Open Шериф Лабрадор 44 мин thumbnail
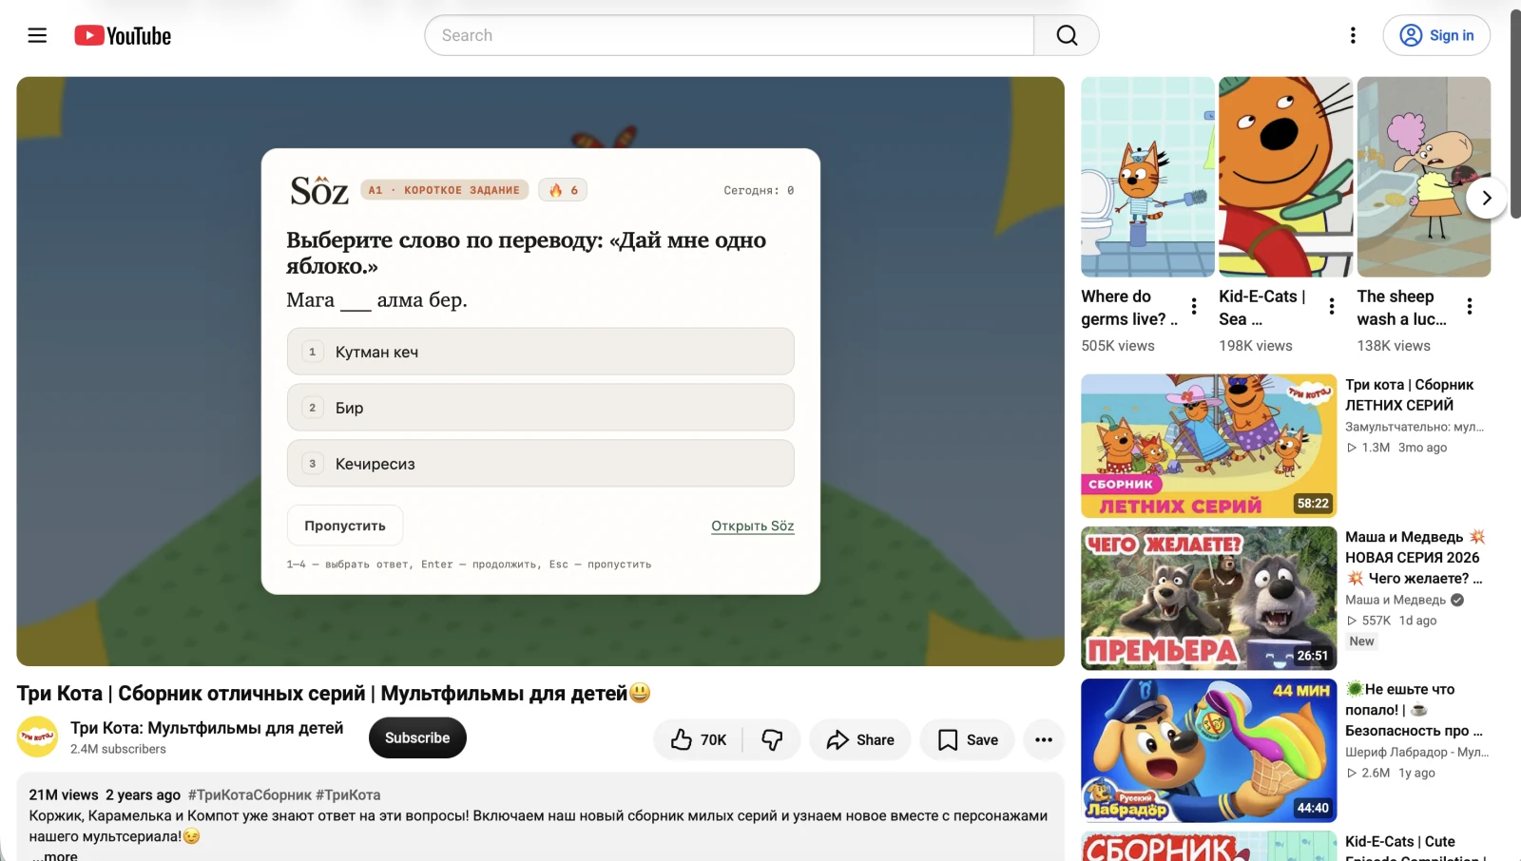 tap(1208, 750)
